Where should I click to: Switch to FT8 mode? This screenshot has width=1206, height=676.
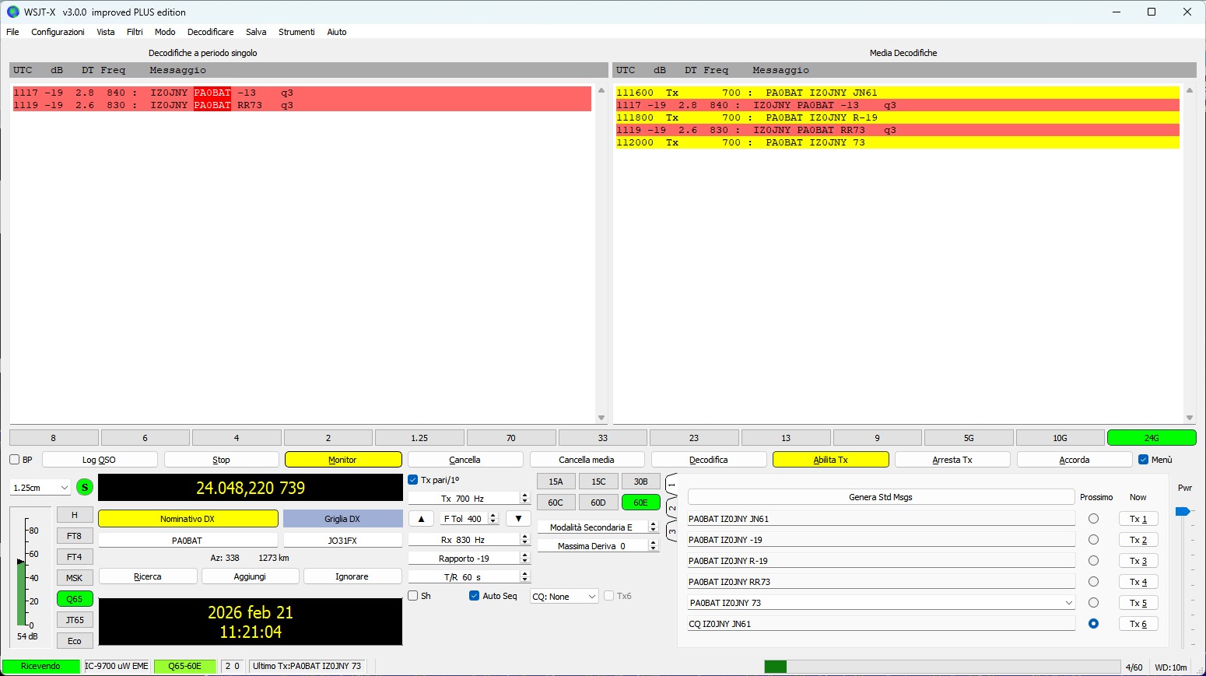(75, 535)
